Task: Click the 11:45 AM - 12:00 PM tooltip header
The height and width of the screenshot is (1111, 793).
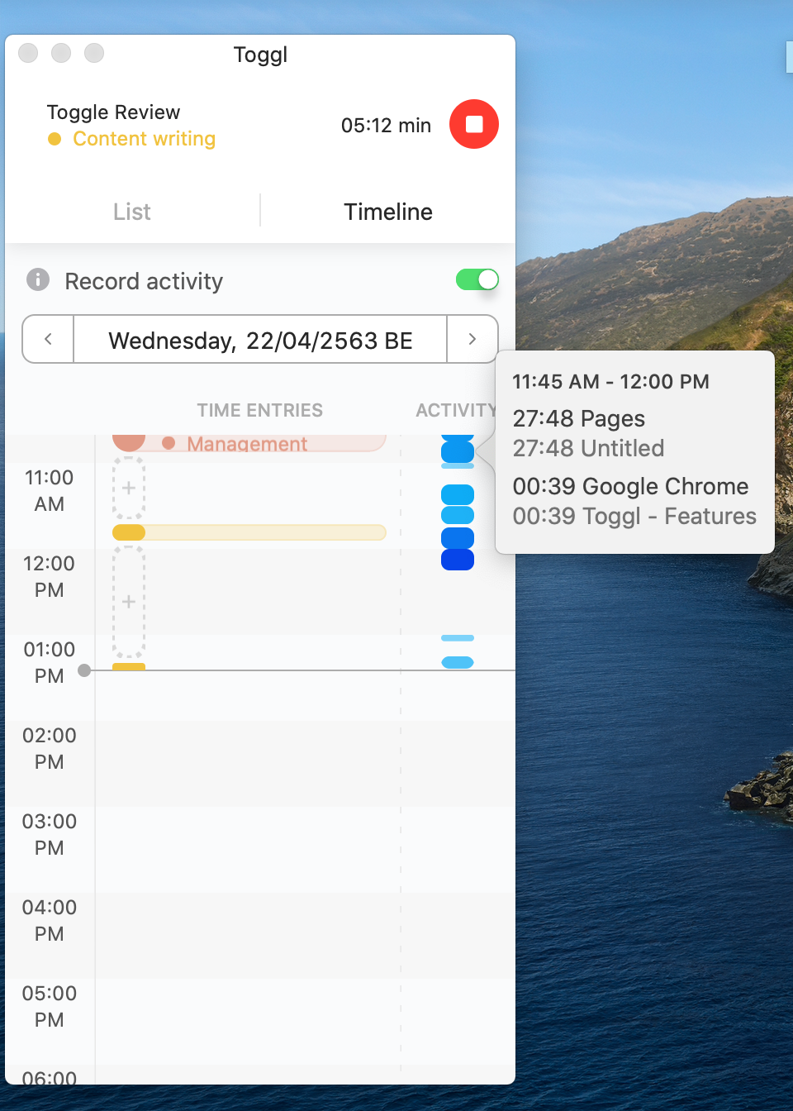Action: (610, 381)
